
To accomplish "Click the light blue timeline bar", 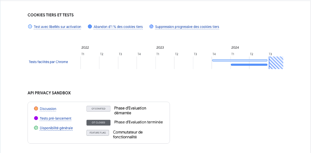I will coord(239,60).
